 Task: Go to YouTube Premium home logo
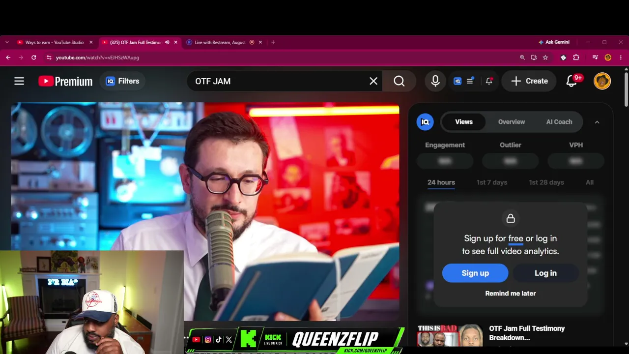tap(65, 81)
